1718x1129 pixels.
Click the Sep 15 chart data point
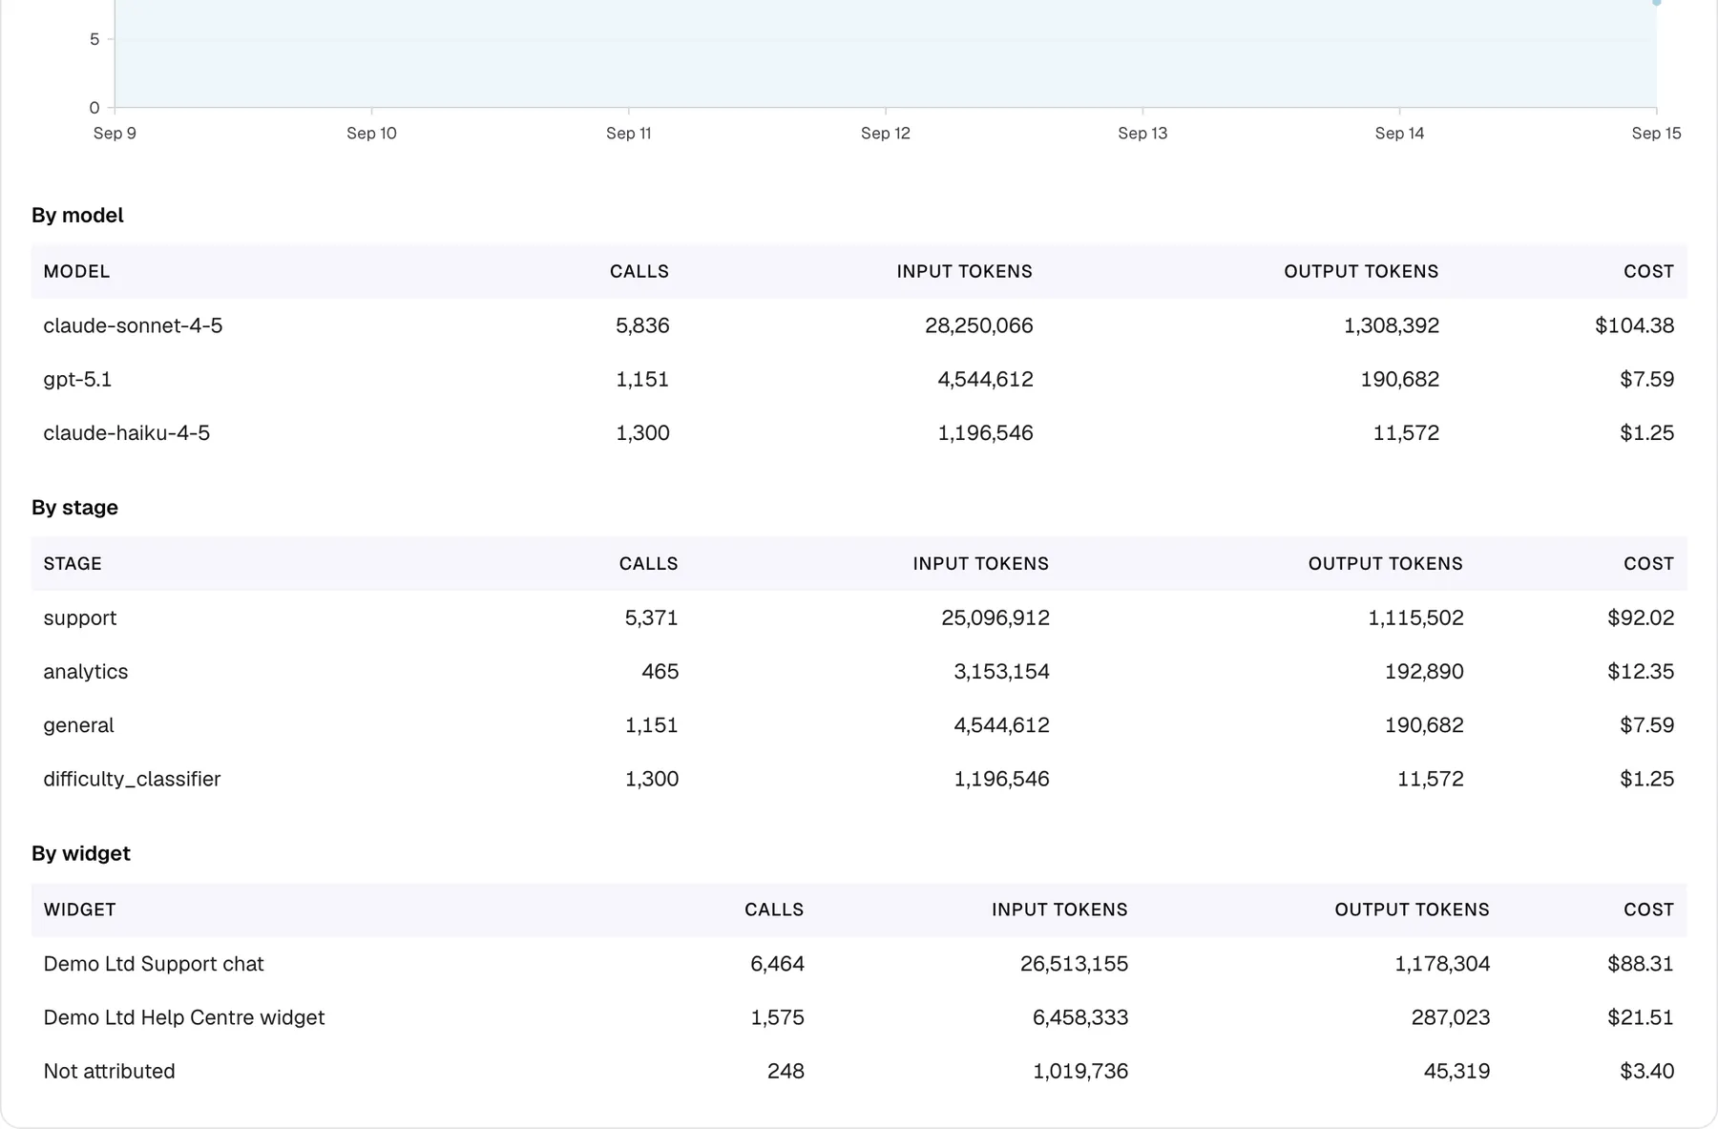pyautogui.click(x=1657, y=2)
